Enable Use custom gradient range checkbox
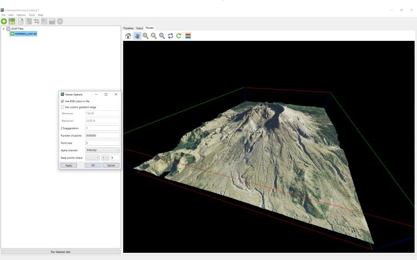Viewport: 417px width, 260px height. coord(62,107)
